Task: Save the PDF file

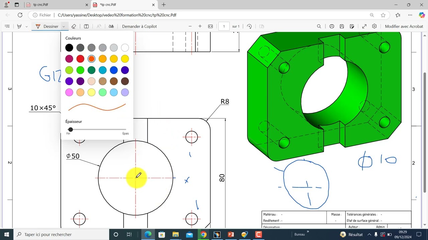Action: [342, 26]
